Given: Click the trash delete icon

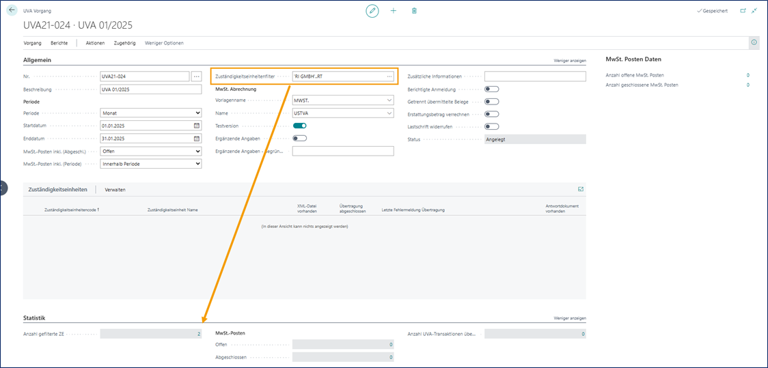Looking at the screenshot, I should (414, 11).
